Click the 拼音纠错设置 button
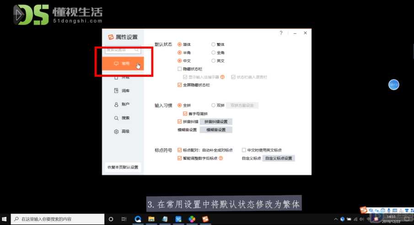Viewport: 414px width, 225px height. [x=216, y=121]
